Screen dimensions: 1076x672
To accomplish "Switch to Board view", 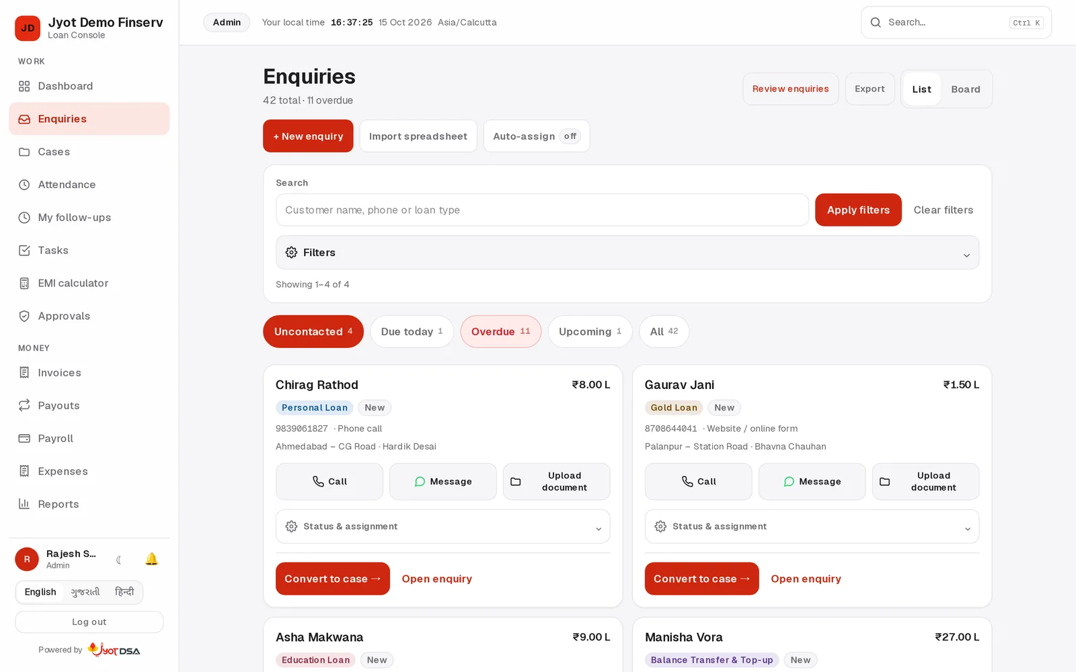I will [966, 89].
